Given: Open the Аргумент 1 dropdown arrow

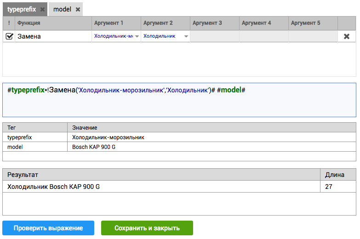Looking at the screenshot, I should (x=137, y=36).
